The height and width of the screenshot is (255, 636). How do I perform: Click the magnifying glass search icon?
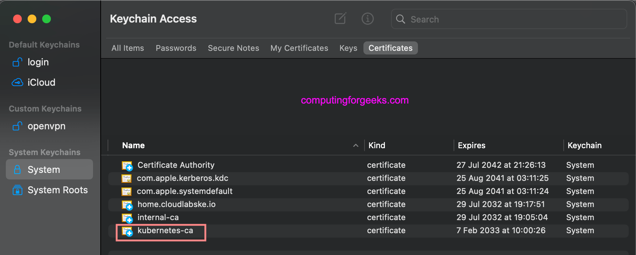[400, 19]
